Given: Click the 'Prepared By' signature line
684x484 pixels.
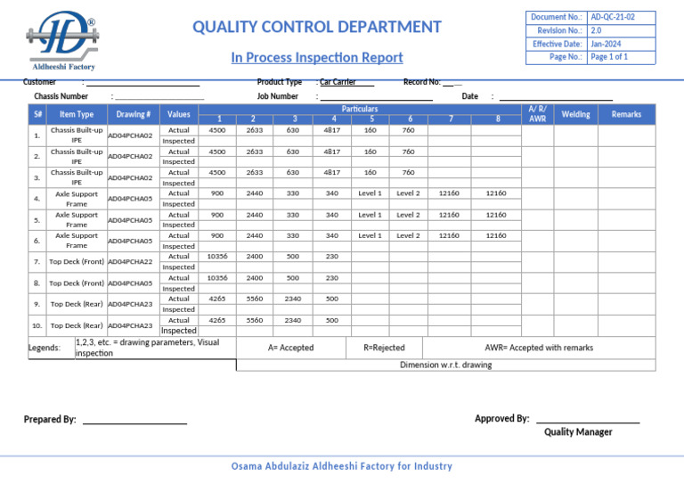Looking at the screenshot, I should (x=134, y=420).
